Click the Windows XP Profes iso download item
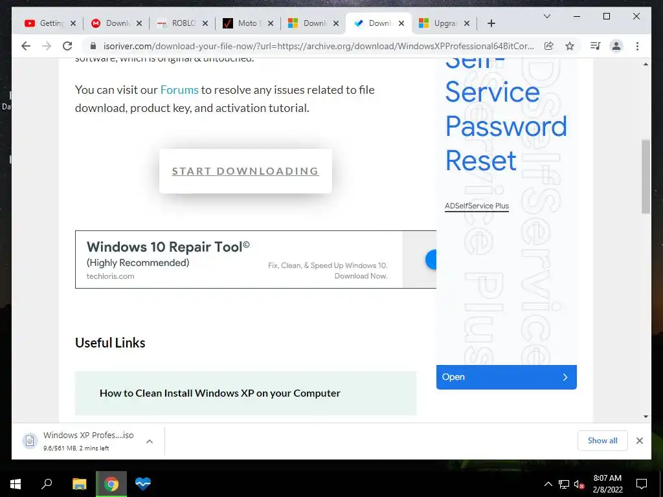The height and width of the screenshot is (497, 663). point(88,441)
